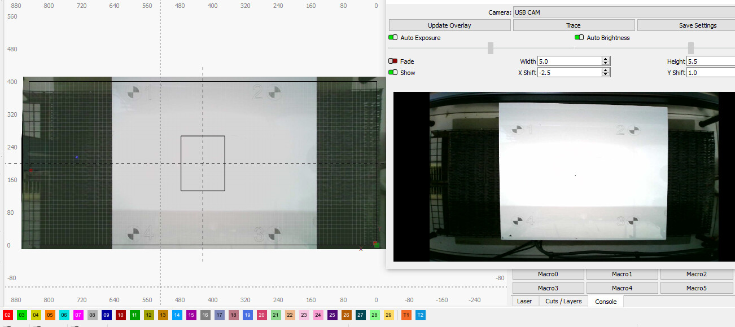This screenshot has width=735, height=327.
Task: Choose magenta layer 07 swatch
Action: tap(78, 315)
